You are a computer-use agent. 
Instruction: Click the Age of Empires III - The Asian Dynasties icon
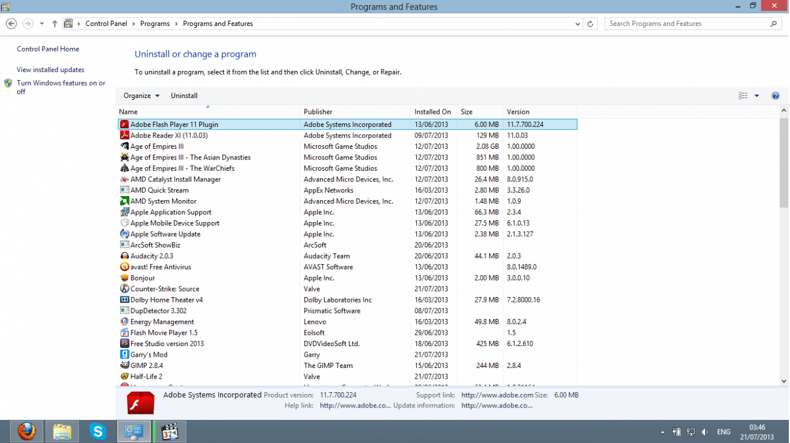124,157
